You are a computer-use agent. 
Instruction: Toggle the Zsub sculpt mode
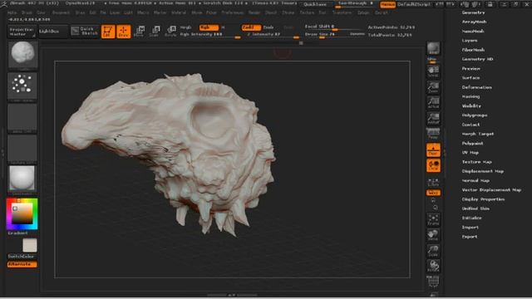[x=268, y=27]
